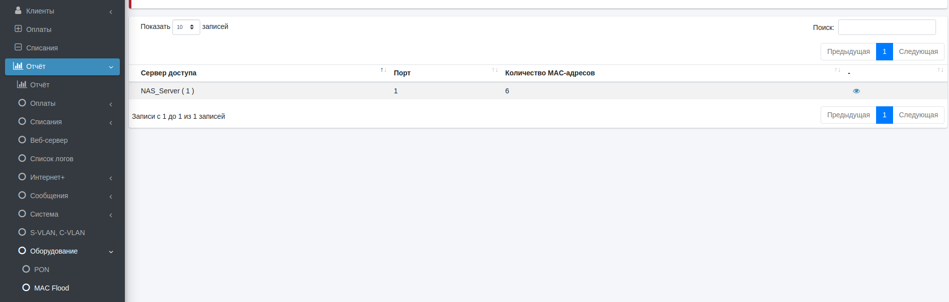949x302 pixels.
Task: Click the chart icon of Отчёт submenu item
Action: (x=22, y=84)
